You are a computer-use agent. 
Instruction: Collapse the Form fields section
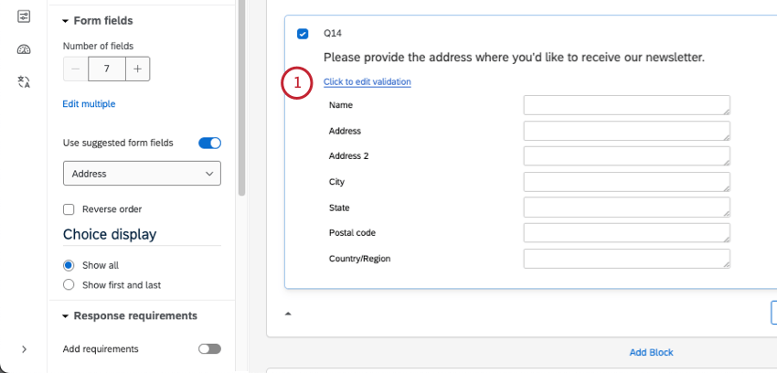66,21
